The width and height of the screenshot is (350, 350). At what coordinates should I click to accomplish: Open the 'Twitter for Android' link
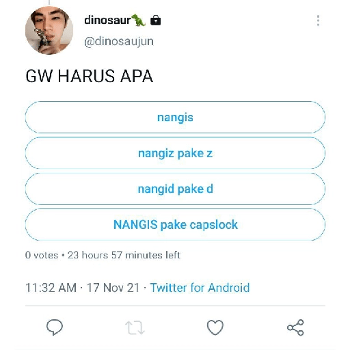pyautogui.click(x=200, y=288)
